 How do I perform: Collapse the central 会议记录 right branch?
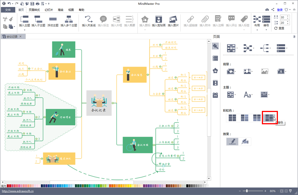113,103
